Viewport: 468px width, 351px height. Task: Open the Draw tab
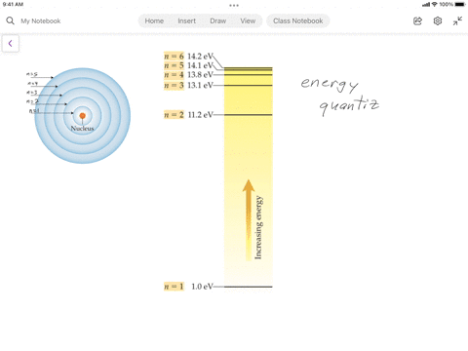click(x=217, y=20)
